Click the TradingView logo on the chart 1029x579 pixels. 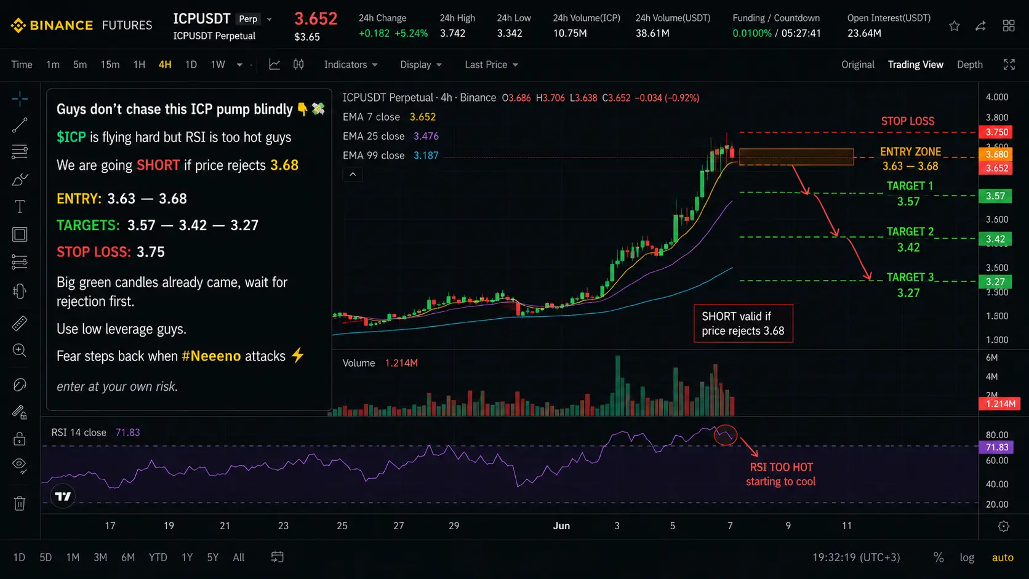(63, 497)
